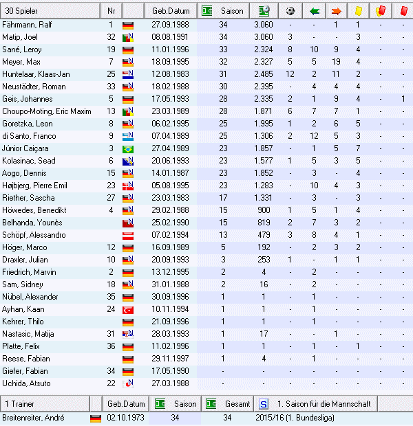Click the Austria flag for Schöpf, Alessandro
The width and height of the screenshot is (413, 426).
(128, 236)
